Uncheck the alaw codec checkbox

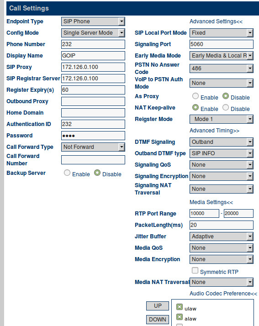180,317
